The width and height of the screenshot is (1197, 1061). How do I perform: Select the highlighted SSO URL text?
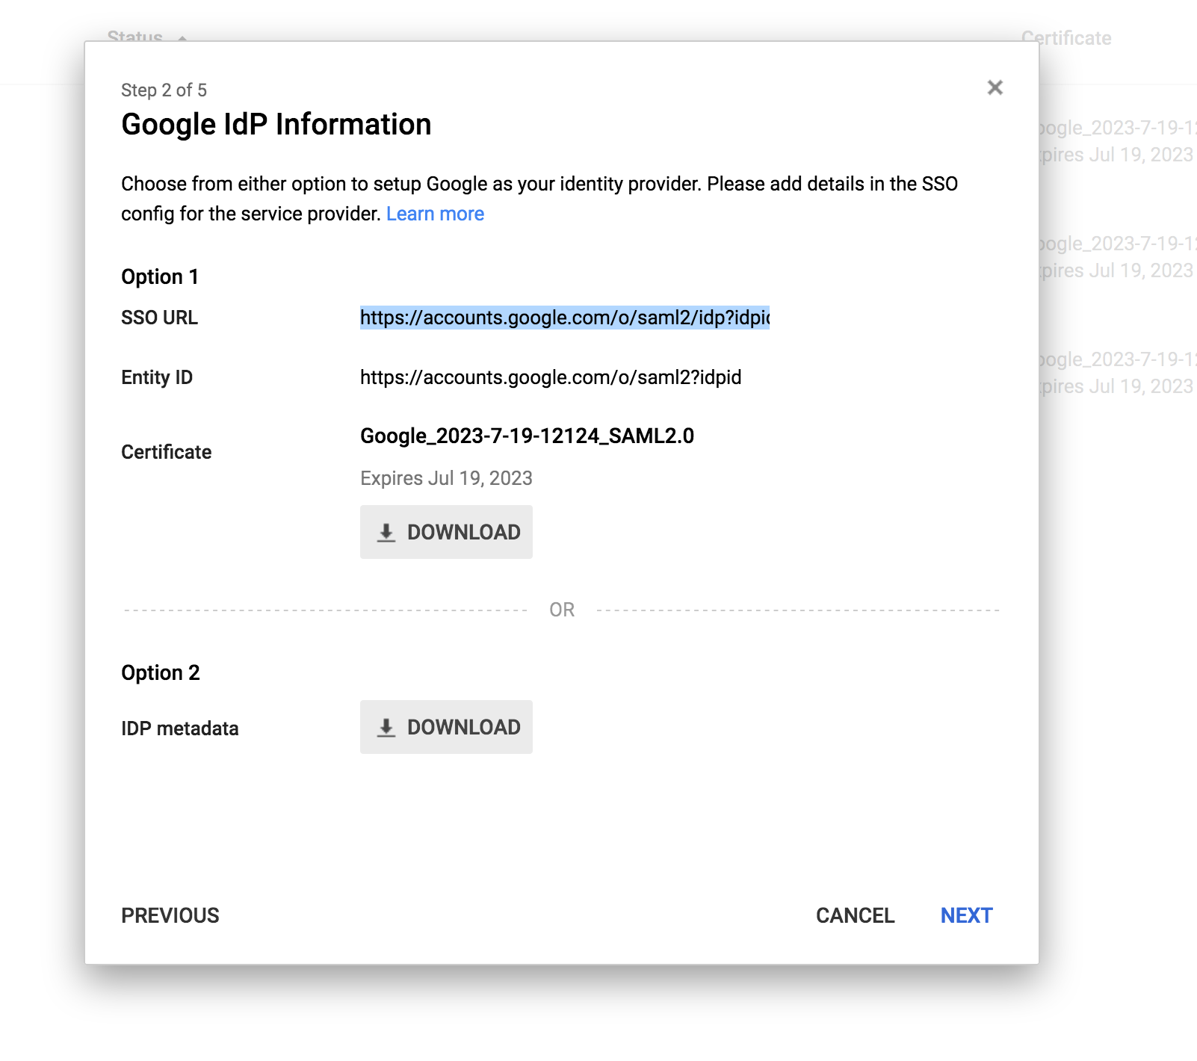(x=566, y=317)
